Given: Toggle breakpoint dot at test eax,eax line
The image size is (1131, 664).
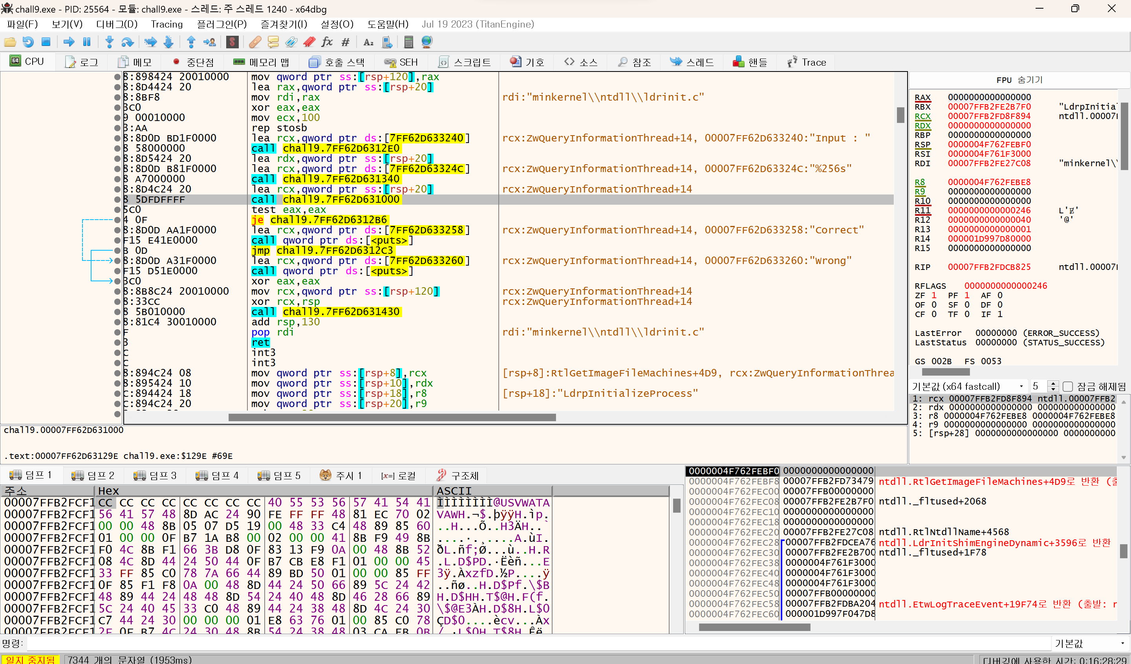Looking at the screenshot, I should click(x=117, y=210).
